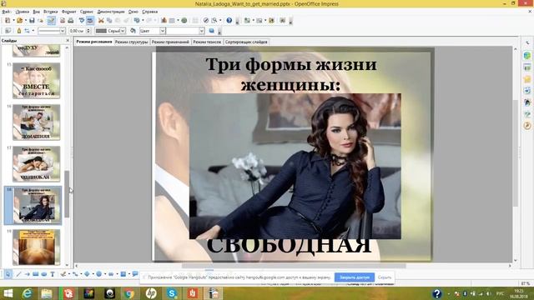Click the Export as PDF icon
The height and width of the screenshot is (300, 534).
(x=63, y=20)
